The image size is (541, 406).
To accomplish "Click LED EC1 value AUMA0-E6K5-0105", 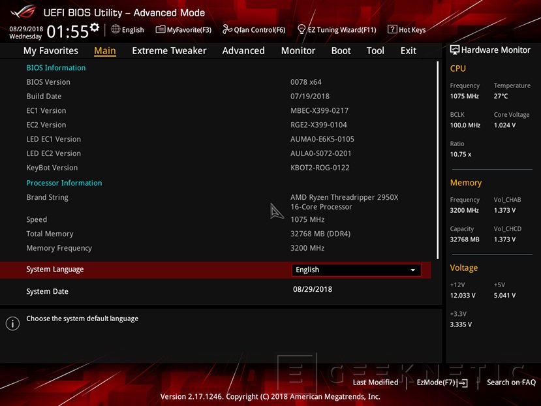I will pos(322,139).
